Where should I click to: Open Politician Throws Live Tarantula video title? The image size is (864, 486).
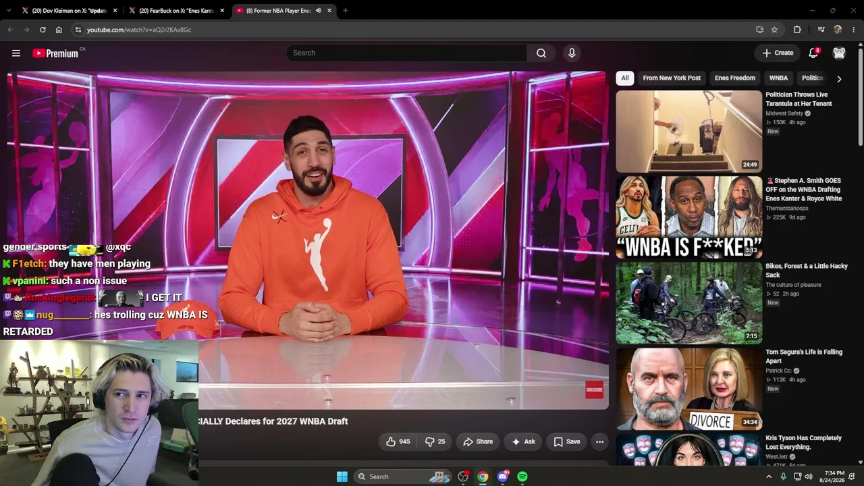point(799,99)
